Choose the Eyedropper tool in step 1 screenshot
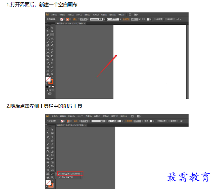This screenshot has height=189, width=213. point(48,63)
